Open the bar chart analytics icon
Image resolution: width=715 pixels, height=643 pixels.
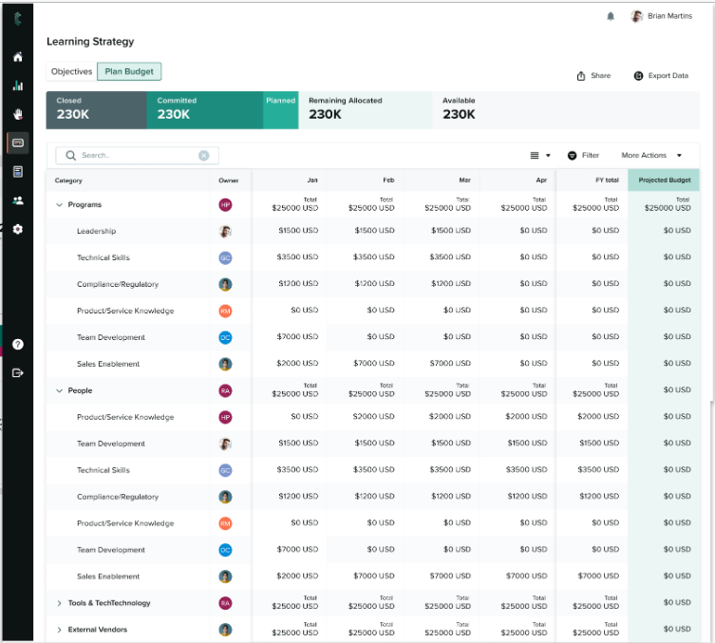coord(17,85)
